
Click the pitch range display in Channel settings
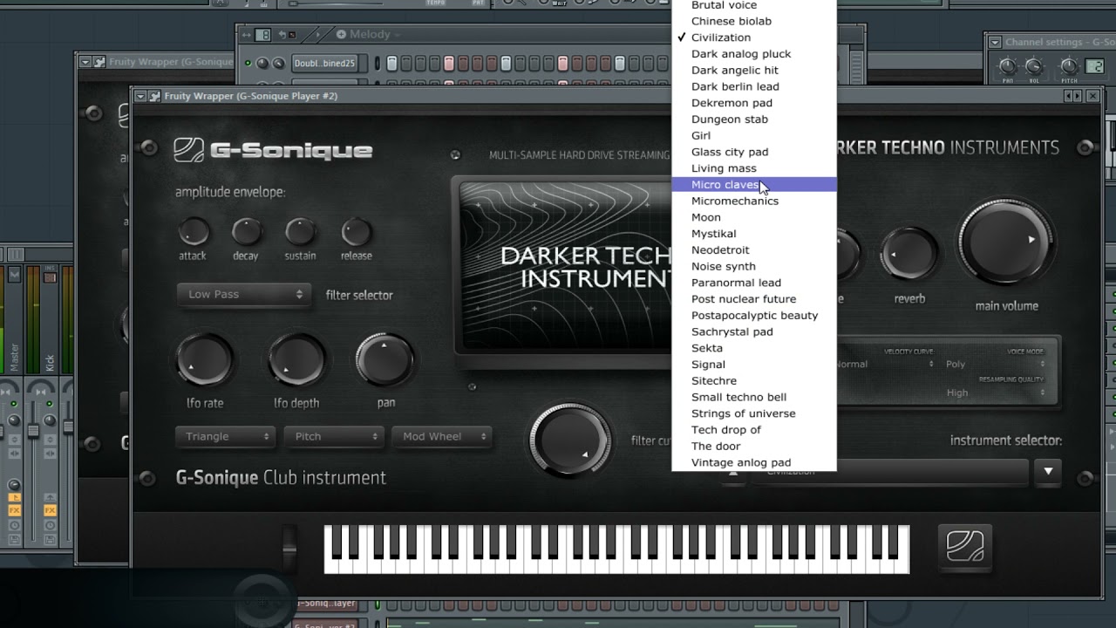point(1094,66)
